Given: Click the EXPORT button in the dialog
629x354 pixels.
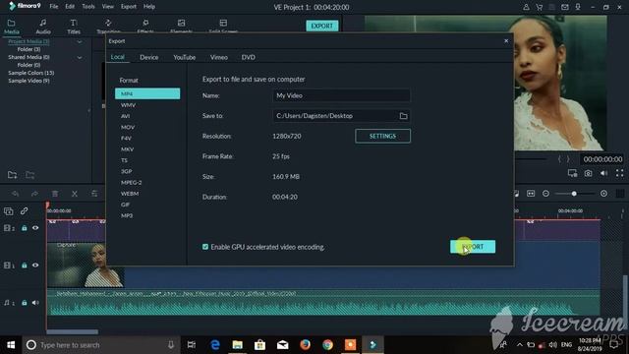Looking at the screenshot, I should point(473,247).
